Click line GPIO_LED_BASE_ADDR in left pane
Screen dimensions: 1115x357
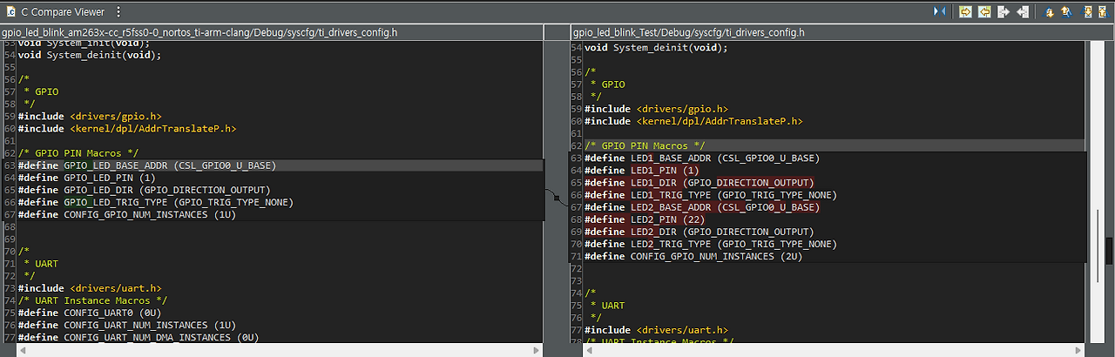click(x=146, y=165)
